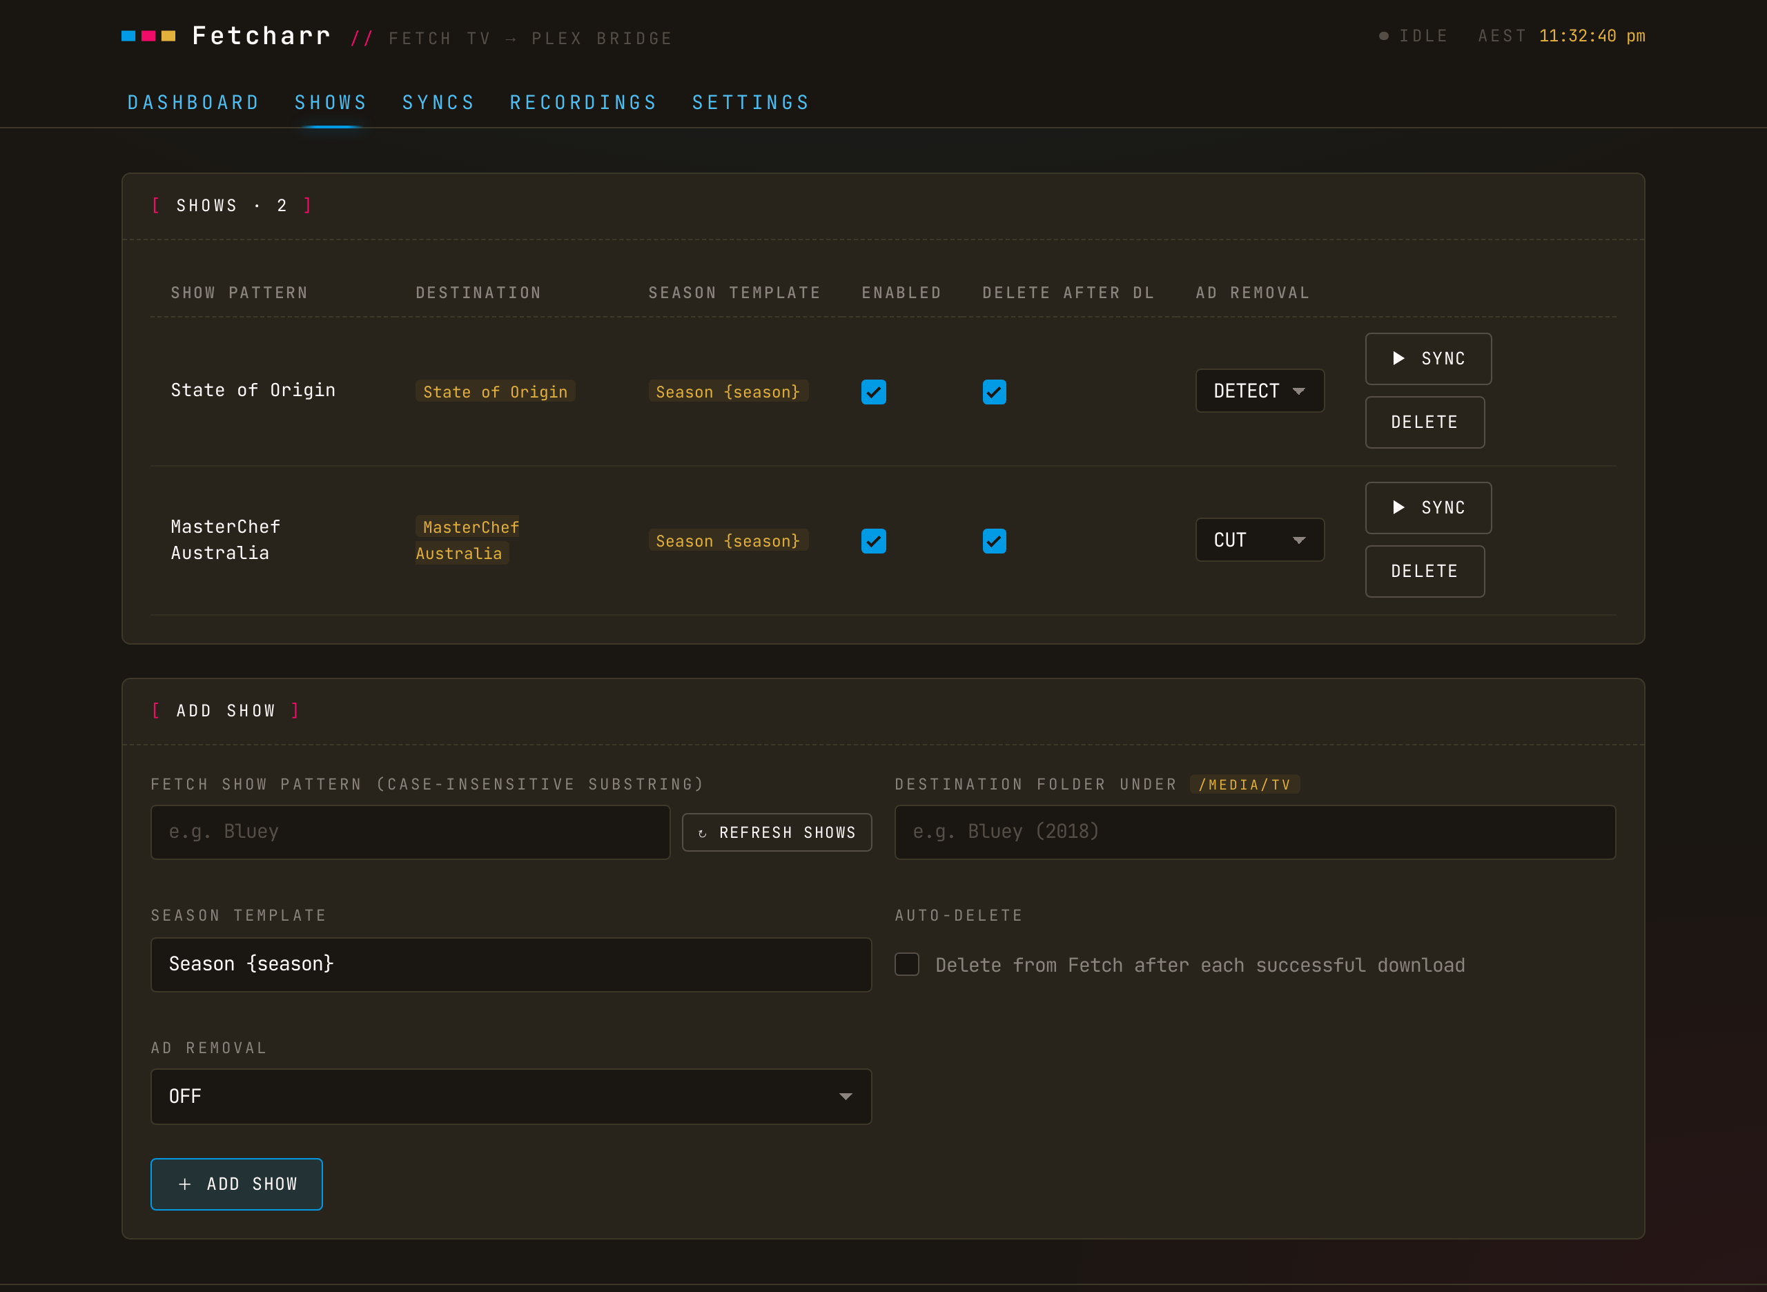
Task: Focus the Fetch show pattern input
Action: [410, 833]
